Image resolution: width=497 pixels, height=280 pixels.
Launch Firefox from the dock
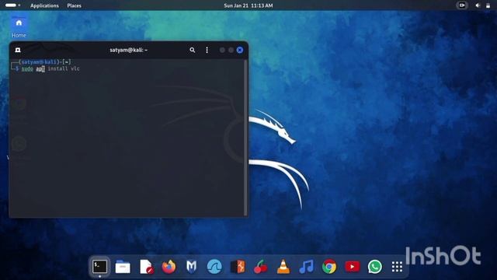coord(169,267)
